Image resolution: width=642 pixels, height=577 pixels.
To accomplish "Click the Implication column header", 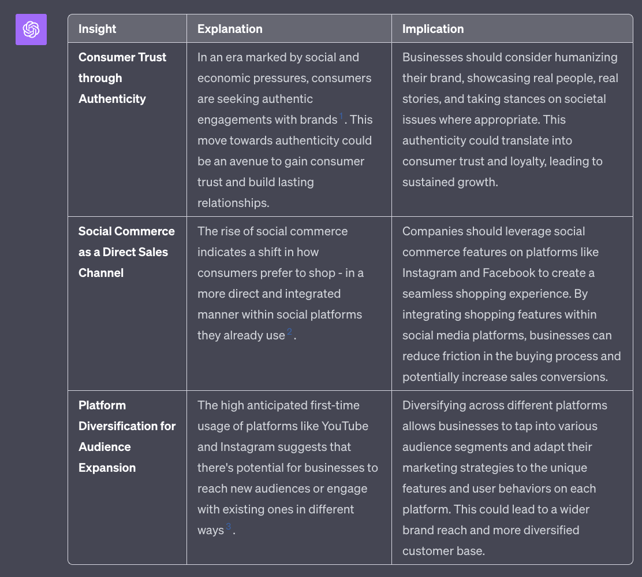I will point(433,29).
